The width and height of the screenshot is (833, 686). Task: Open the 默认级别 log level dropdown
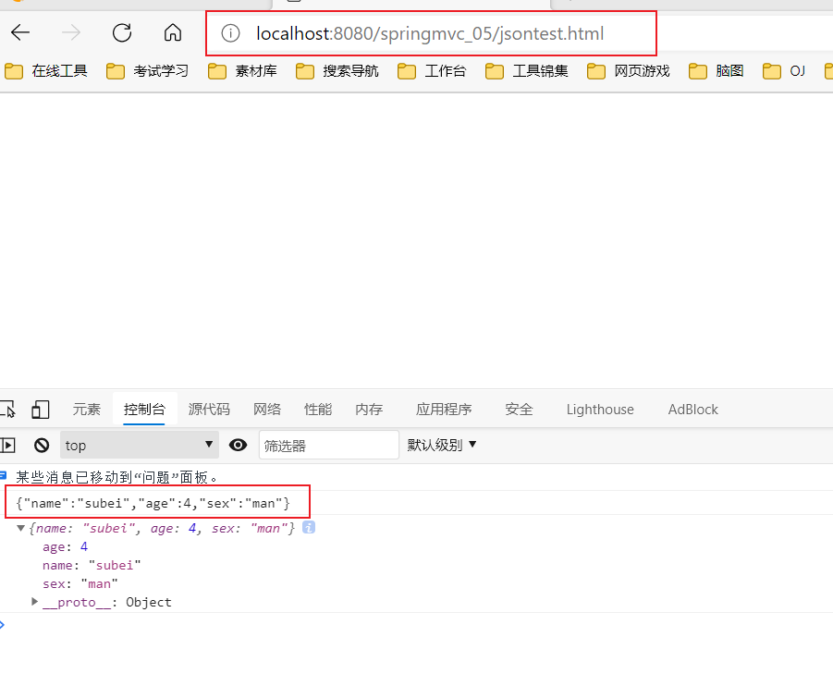tap(442, 445)
